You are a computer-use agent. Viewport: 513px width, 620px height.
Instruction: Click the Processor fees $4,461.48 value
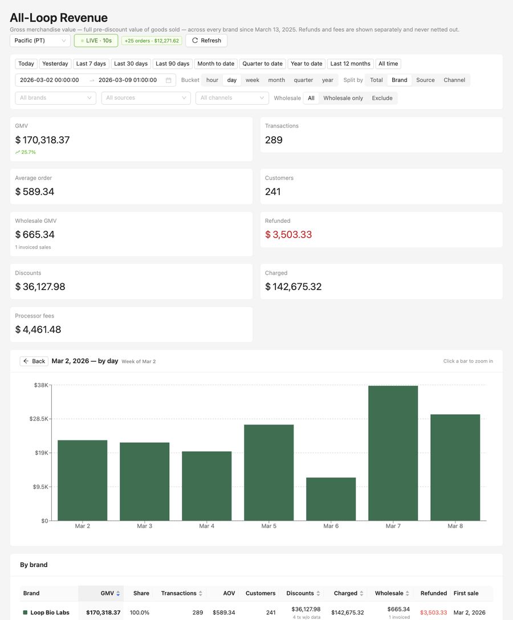click(x=38, y=329)
